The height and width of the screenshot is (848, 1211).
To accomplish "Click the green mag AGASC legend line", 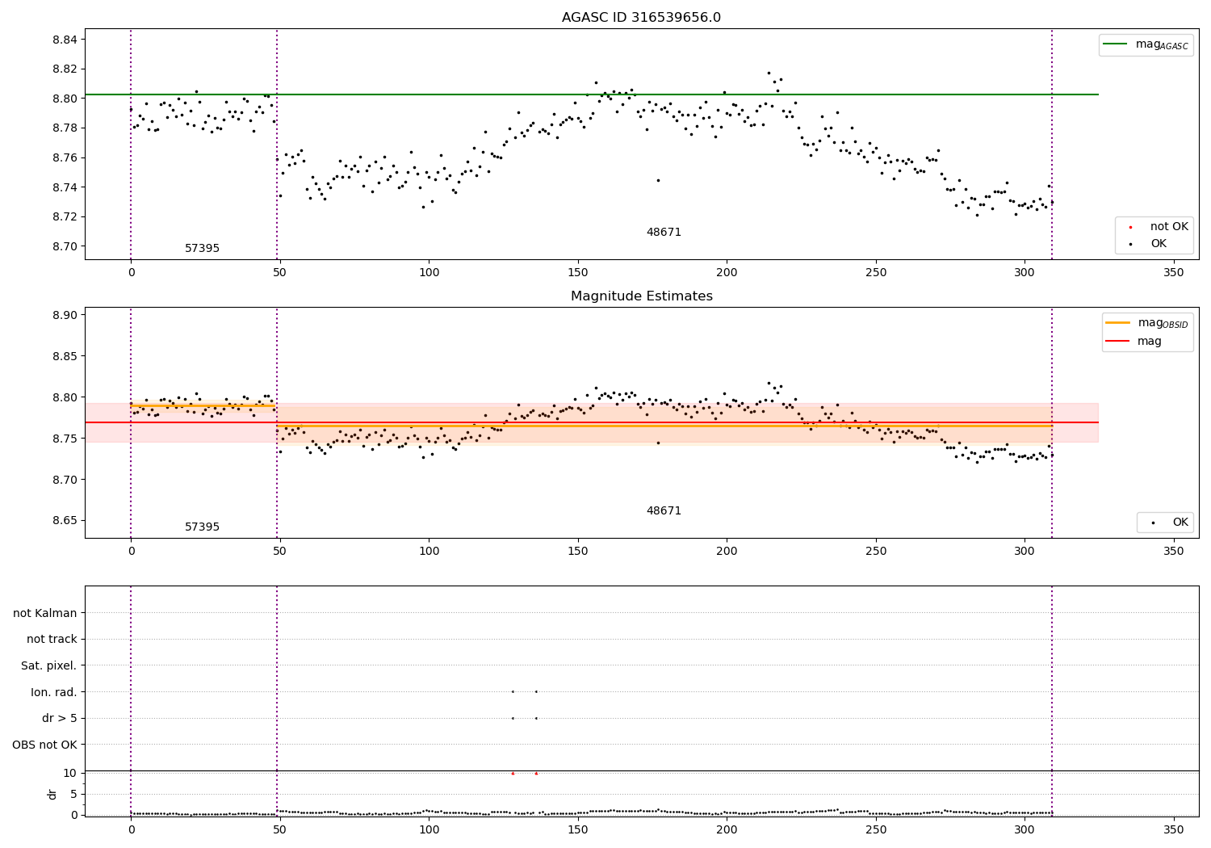I will pyautogui.click(x=1117, y=44).
